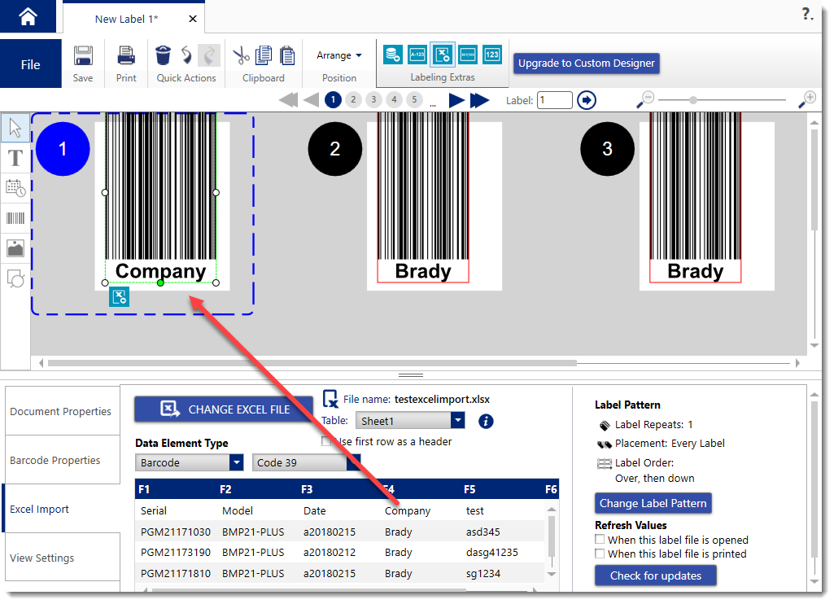The width and height of the screenshot is (834, 604).
Task: Select the F4 column header
Action: [x=388, y=489]
